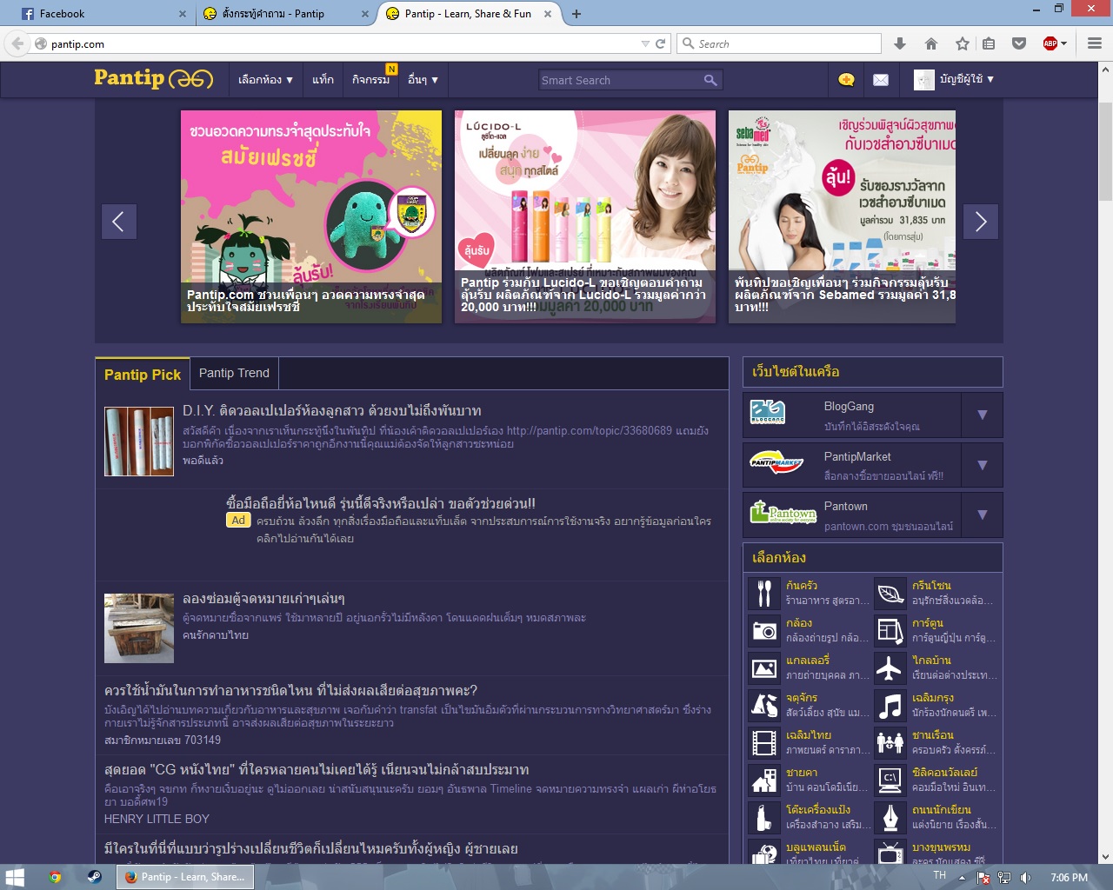Open the ABP dropdown arrow

coord(1064,43)
